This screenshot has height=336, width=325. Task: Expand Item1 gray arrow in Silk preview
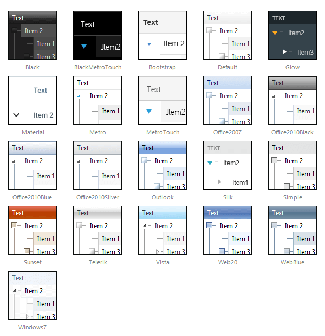[219, 182]
